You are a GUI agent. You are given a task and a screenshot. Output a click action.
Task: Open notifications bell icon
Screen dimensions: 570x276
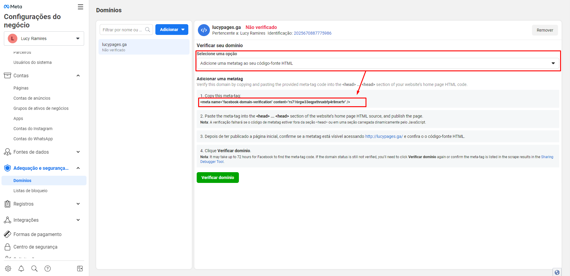pyautogui.click(x=21, y=269)
